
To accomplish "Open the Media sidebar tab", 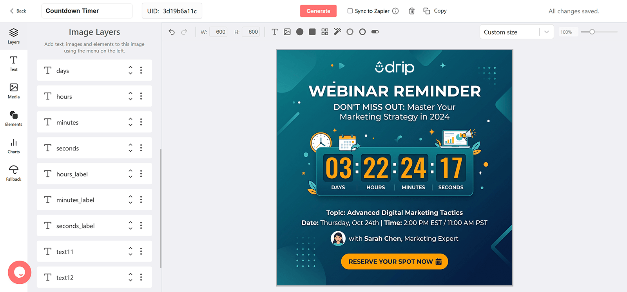I will (x=14, y=91).
